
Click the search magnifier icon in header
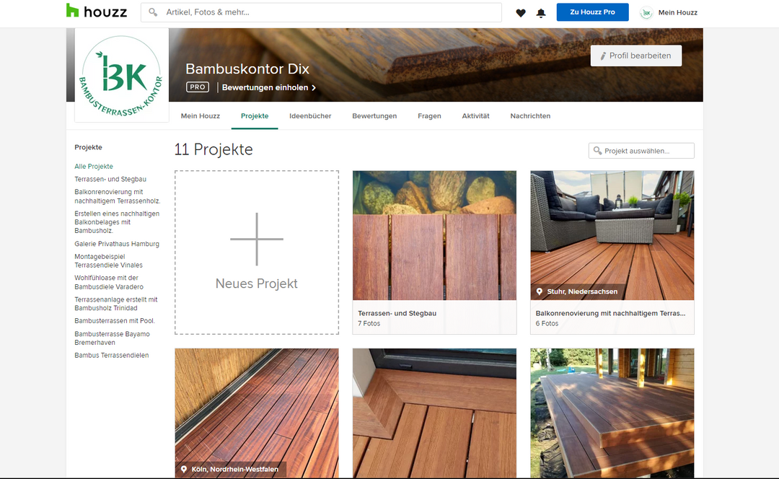153,12
